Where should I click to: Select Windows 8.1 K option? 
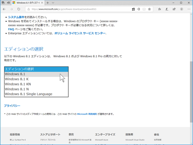pyautogui.click(x=36, y=79)
